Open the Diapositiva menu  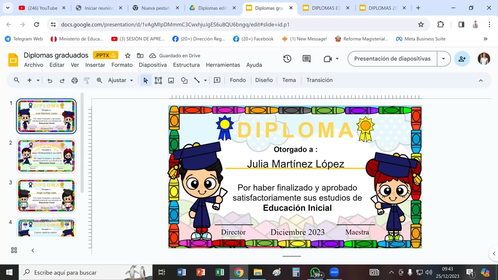(x=153, y=65)
